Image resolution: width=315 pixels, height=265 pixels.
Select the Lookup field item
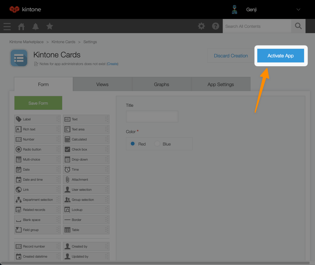[86, 210]
